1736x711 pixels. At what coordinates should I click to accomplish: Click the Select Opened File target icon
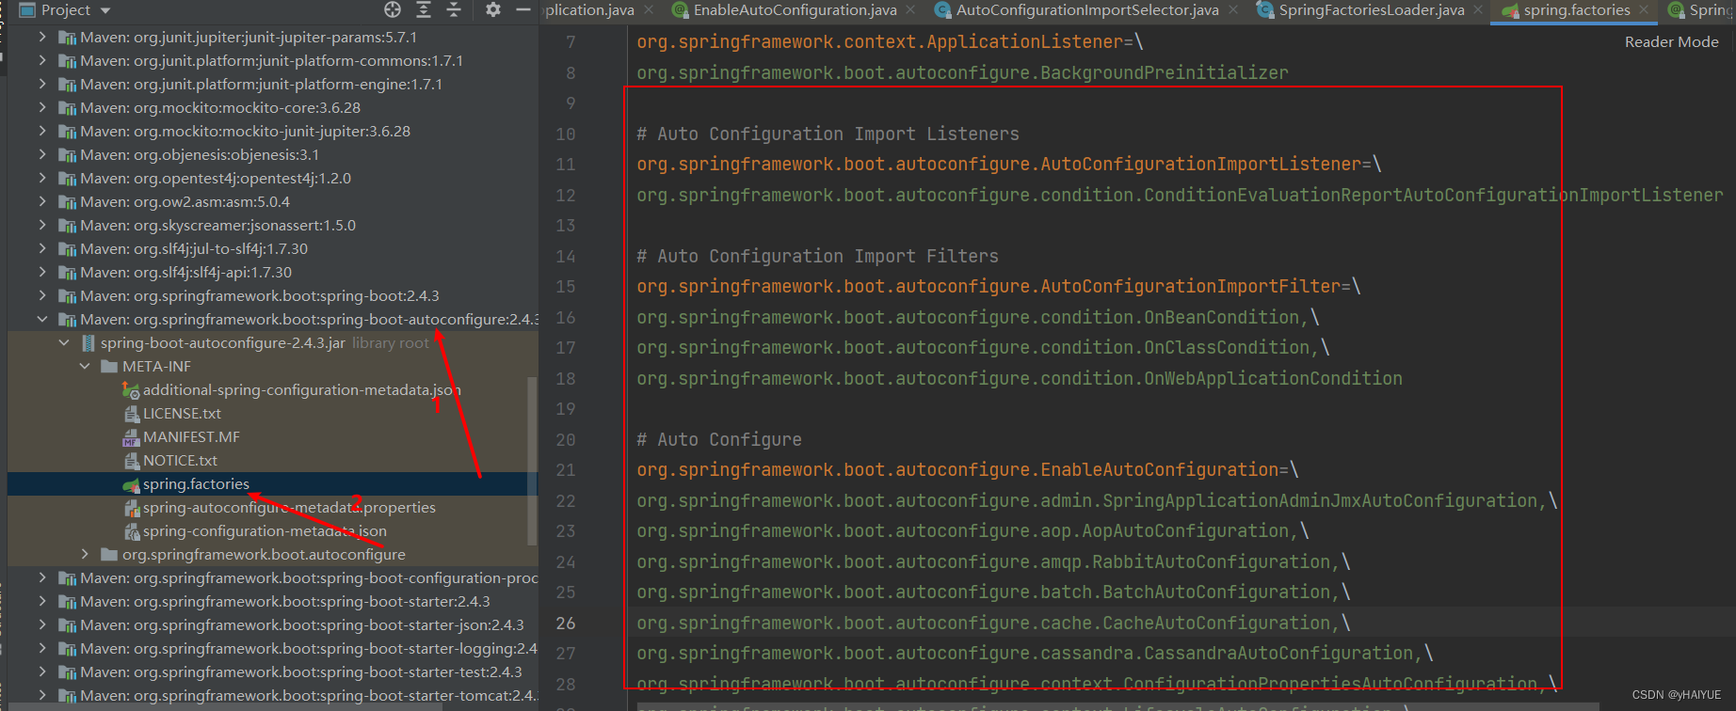point(393,9)
